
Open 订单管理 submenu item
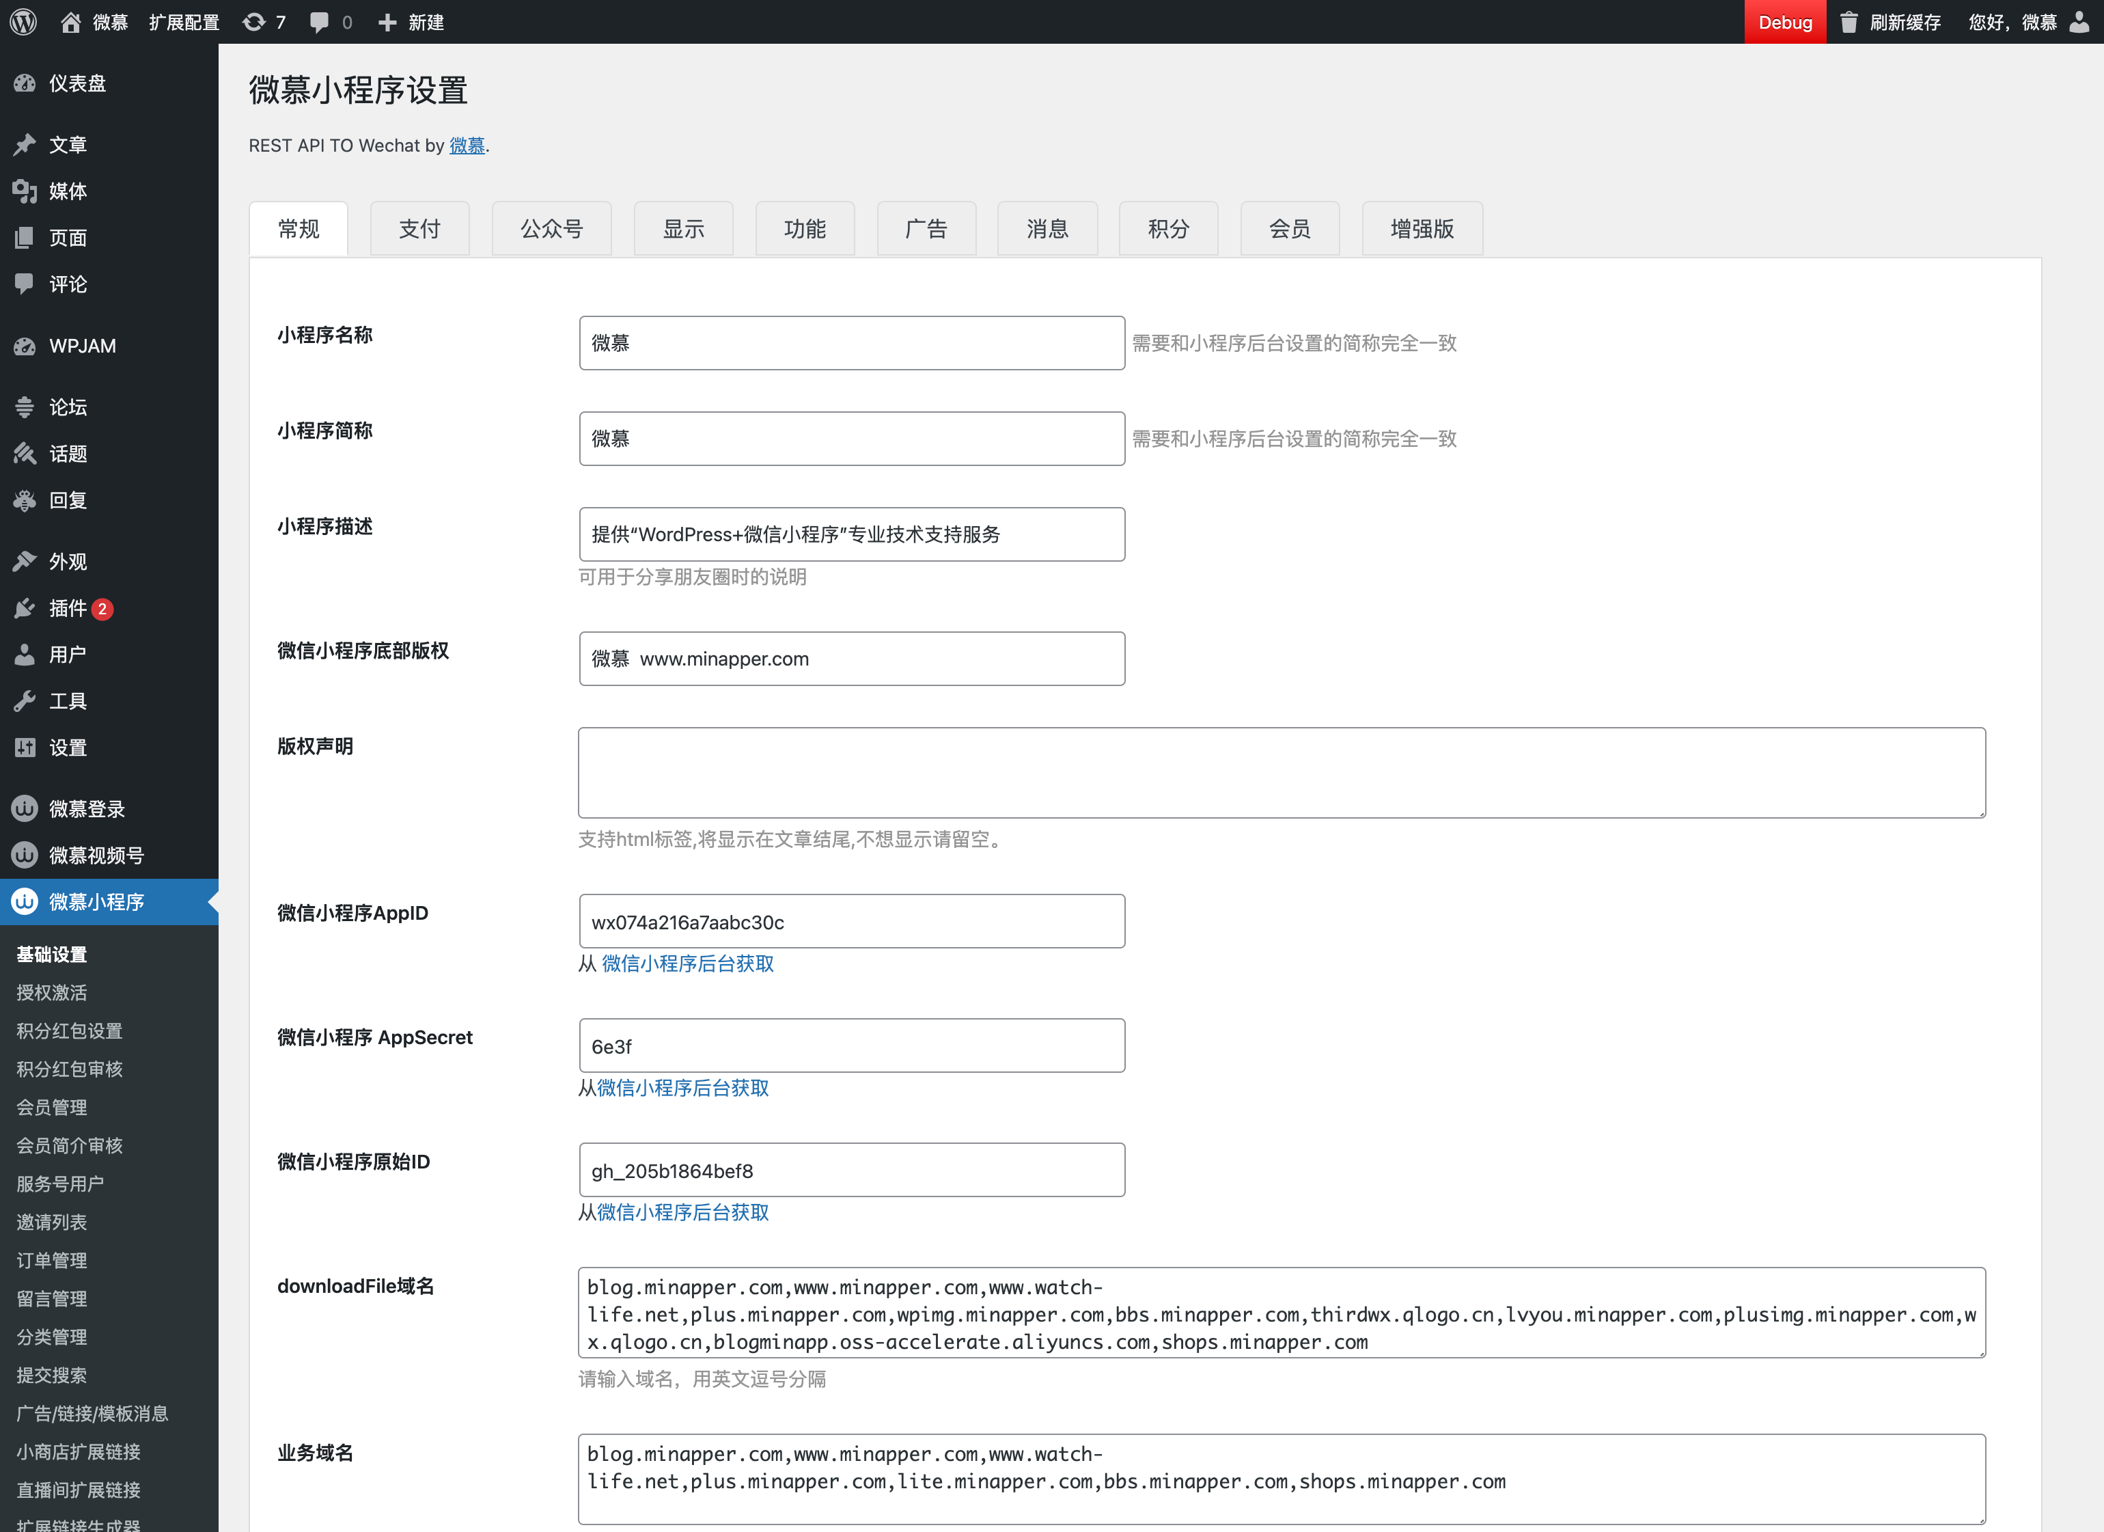[52, 1260]
